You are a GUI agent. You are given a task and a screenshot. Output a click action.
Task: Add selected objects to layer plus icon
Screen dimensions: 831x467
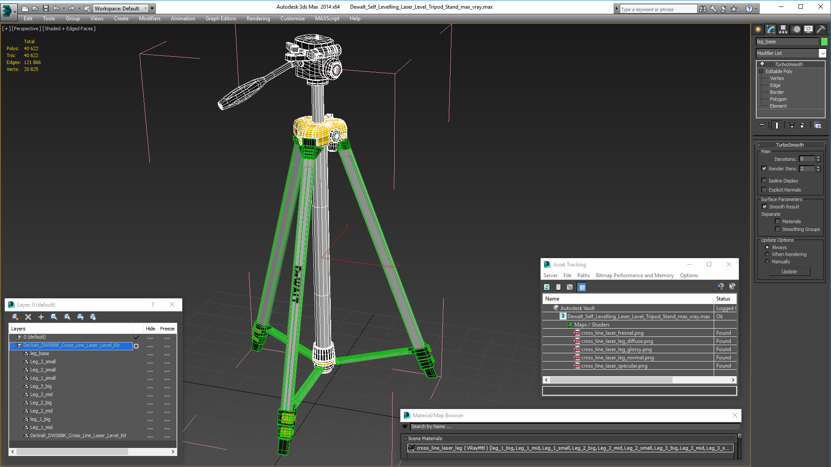click(x=41, y=317)
